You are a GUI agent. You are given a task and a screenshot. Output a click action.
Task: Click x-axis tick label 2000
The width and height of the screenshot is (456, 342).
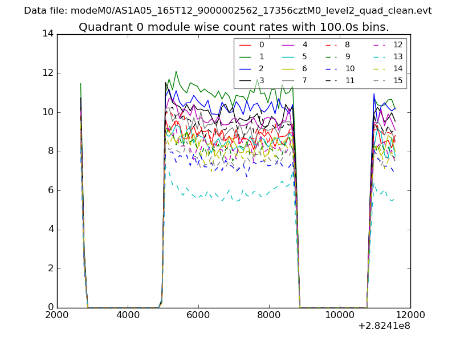[x=57, y=315]
